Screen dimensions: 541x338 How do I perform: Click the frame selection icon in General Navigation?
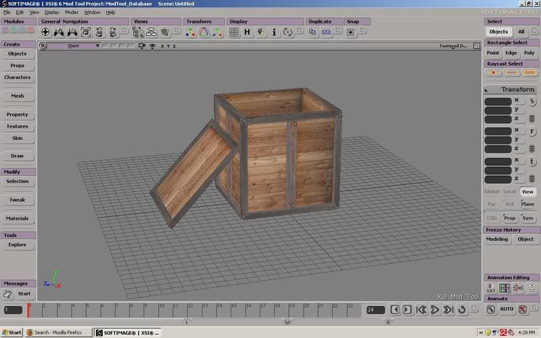pos(86,32)
